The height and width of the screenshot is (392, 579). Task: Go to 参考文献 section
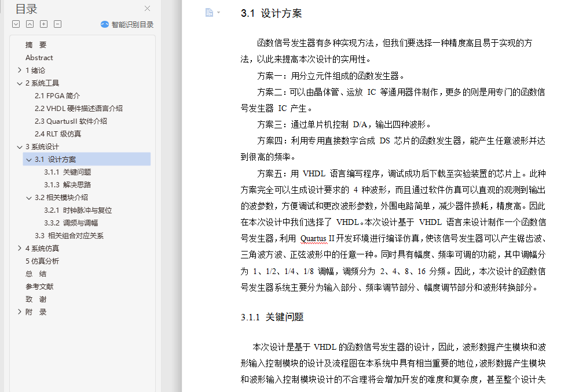pyautogui.click(x=39, y=287)
